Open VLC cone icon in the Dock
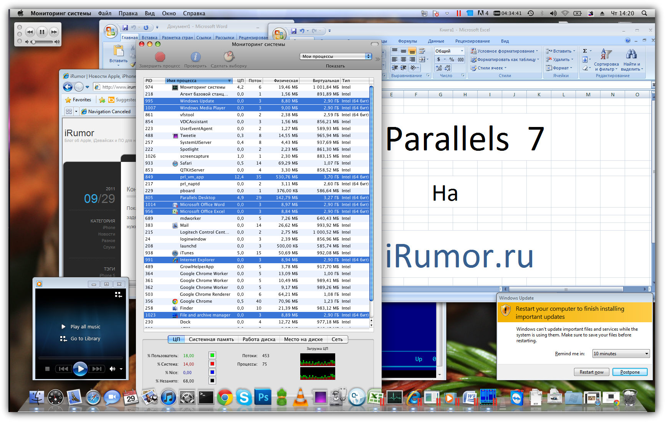Viewport: 665px width, 422px height. pyautogui.click(x=301, y=397)
